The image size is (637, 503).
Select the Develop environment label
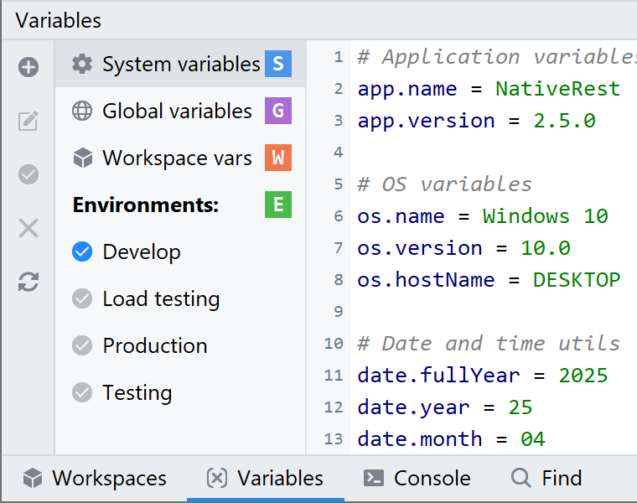(x=142, y=252)
